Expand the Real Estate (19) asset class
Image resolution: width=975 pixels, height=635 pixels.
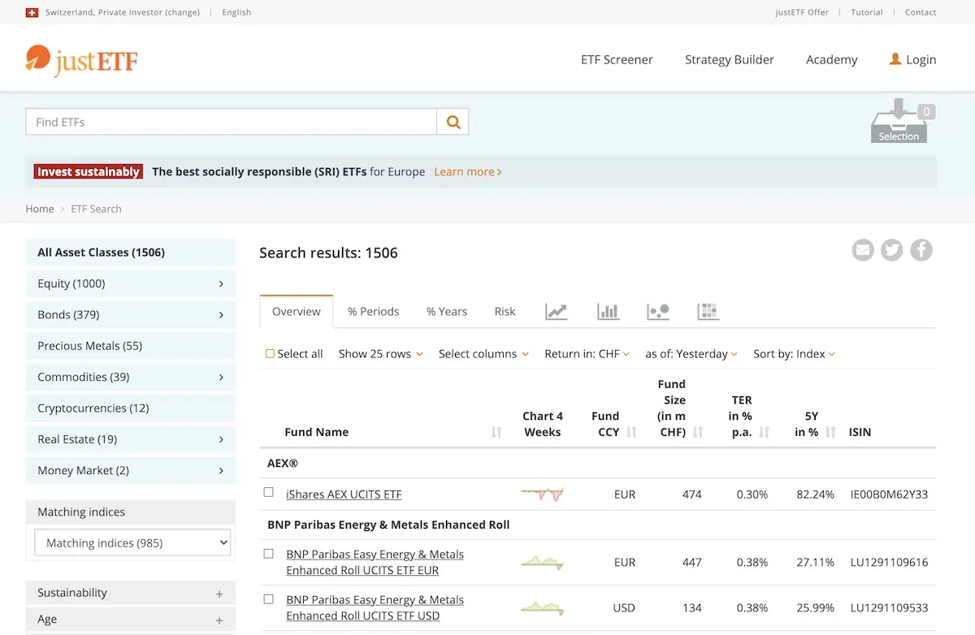(x=131, y=439)
